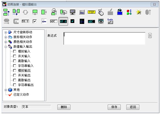
Task: Expand the 鼠标相关动作 tree node
Action: (x=6, y=37)
